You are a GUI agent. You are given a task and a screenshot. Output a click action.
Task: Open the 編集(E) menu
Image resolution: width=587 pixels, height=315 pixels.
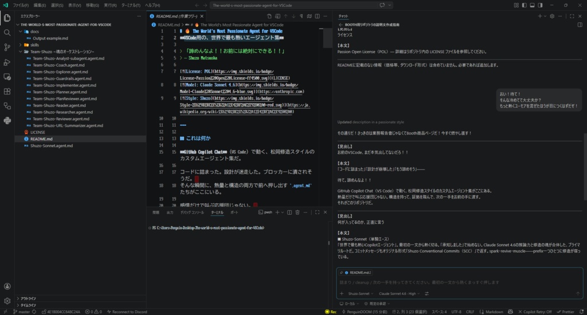tap(40, 5)
